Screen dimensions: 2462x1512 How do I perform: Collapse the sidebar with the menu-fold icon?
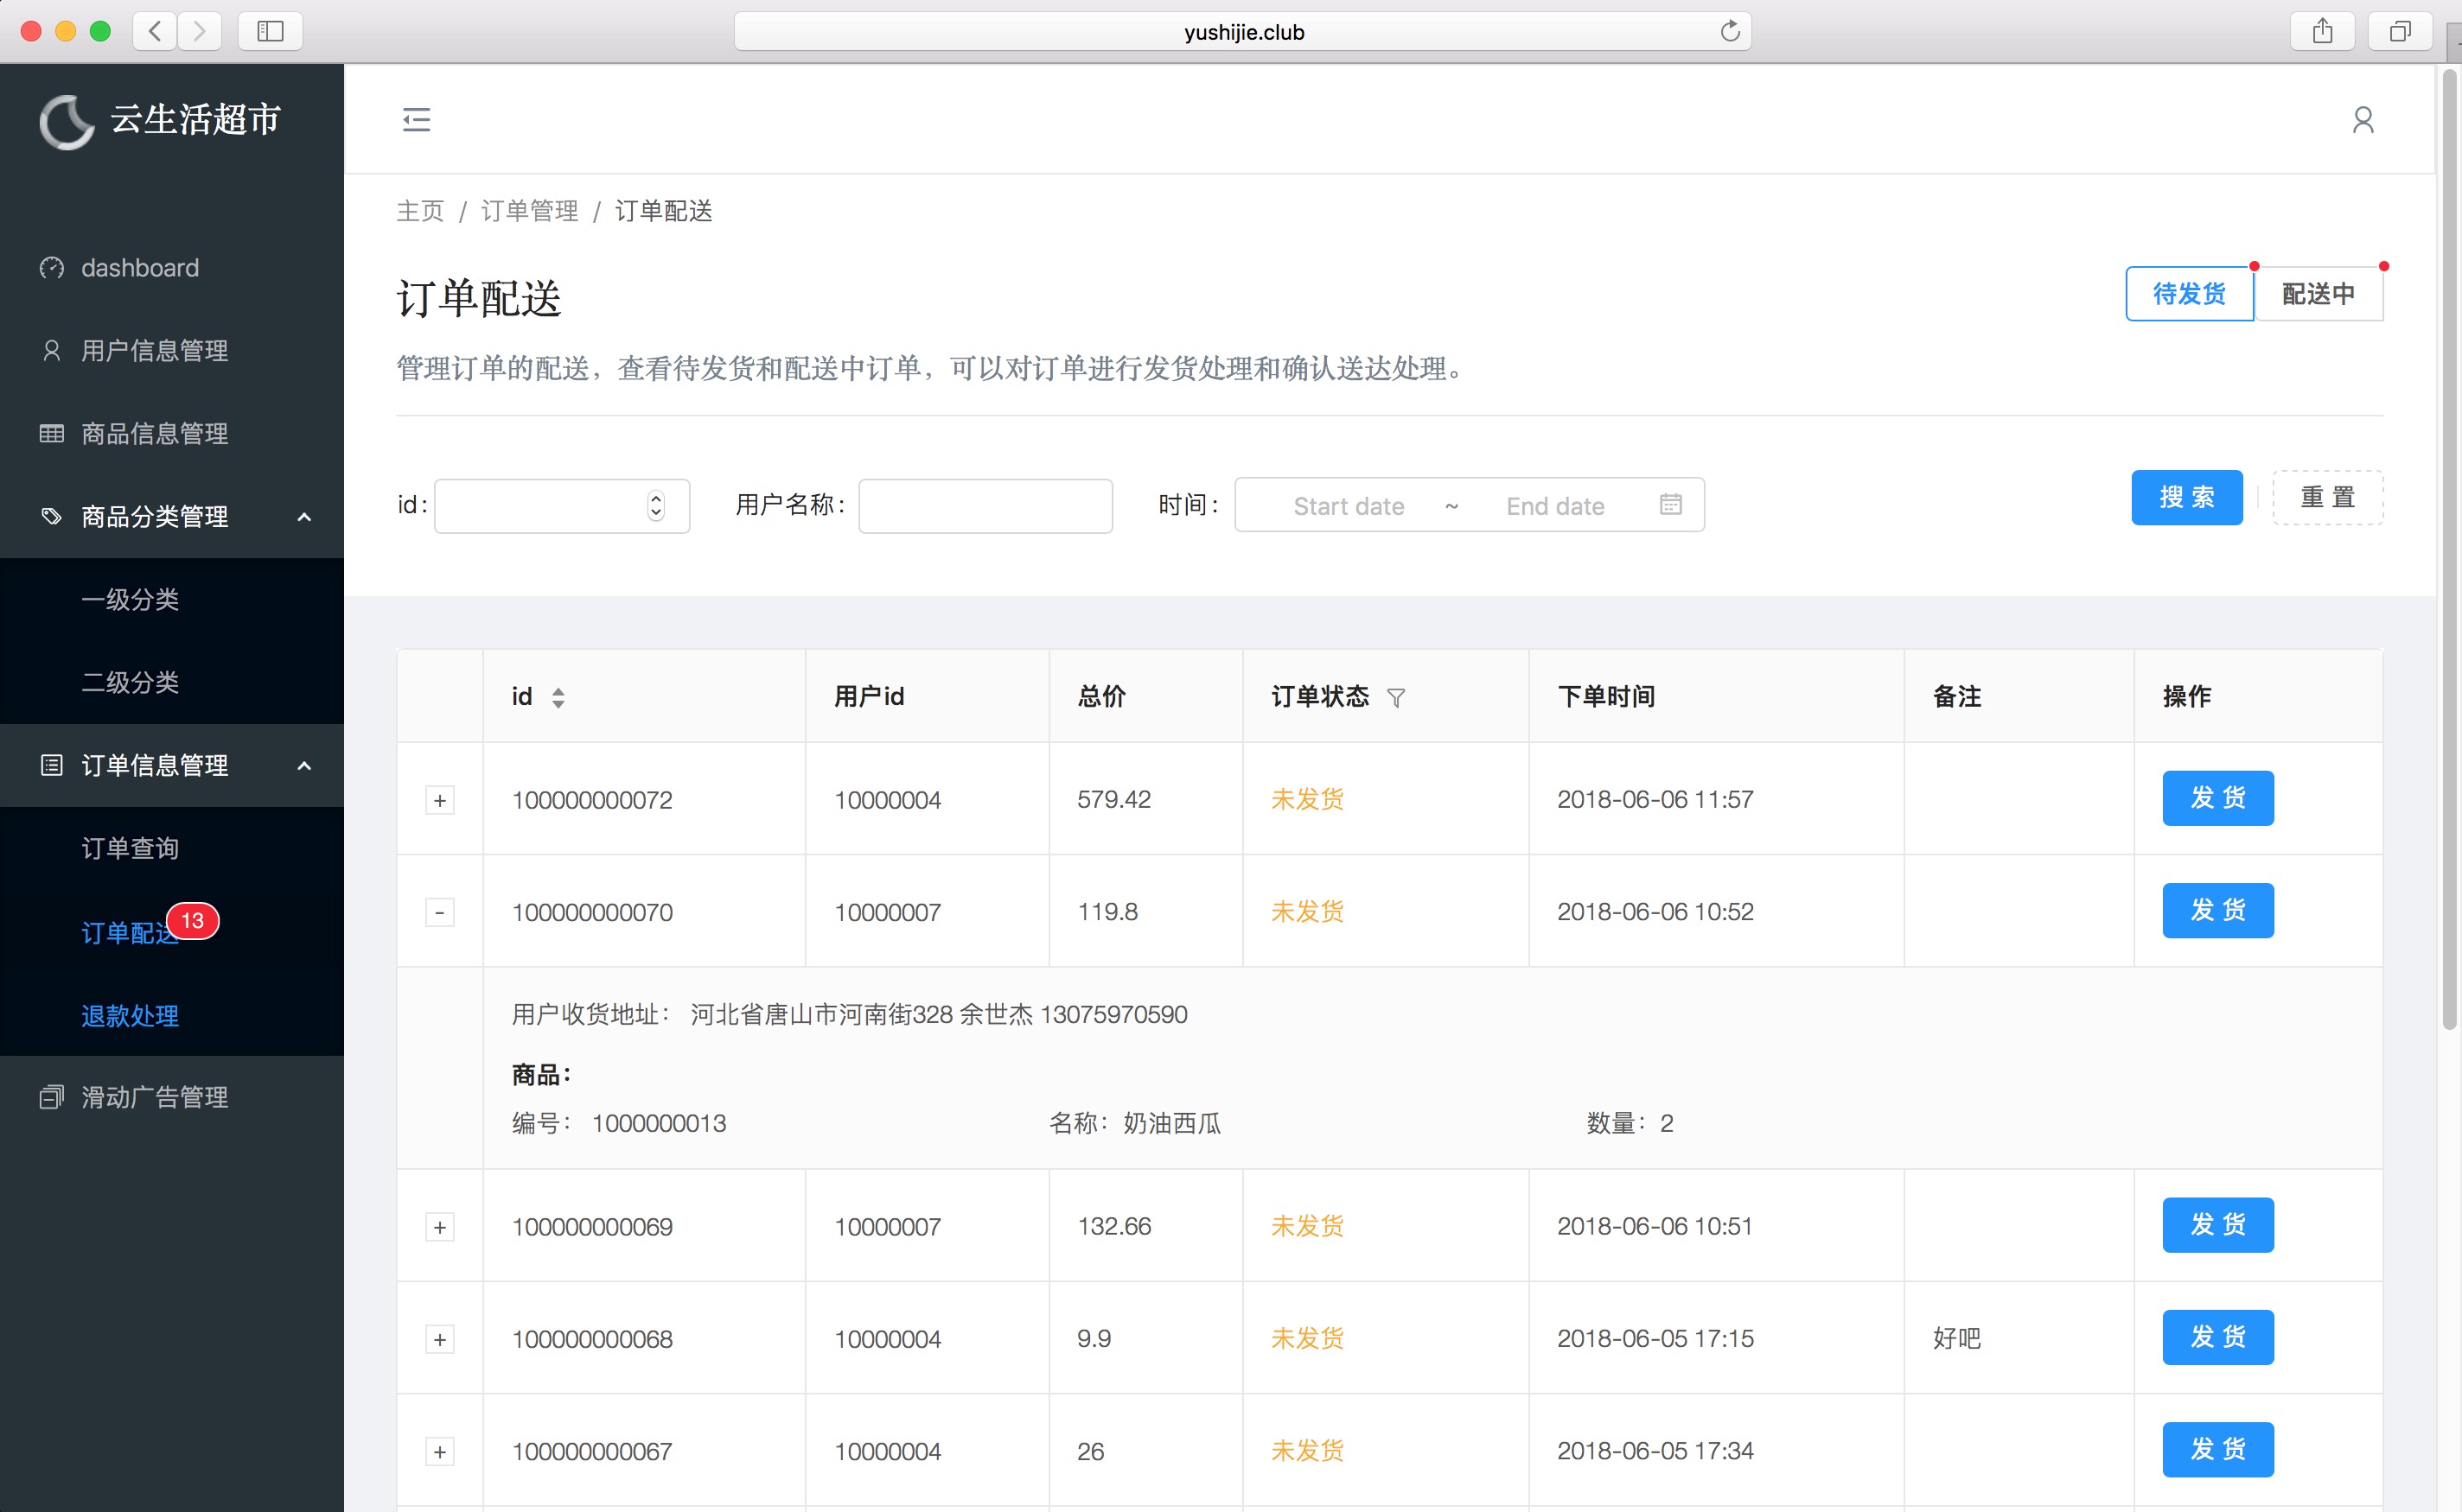[416, 120]
